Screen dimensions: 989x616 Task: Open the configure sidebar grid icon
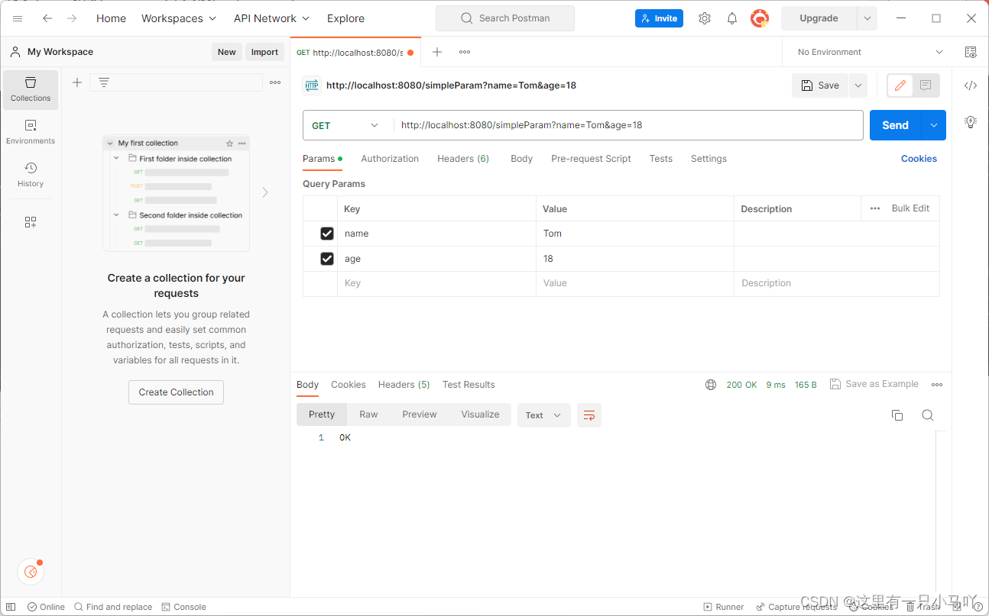click(x=31, y=222)
